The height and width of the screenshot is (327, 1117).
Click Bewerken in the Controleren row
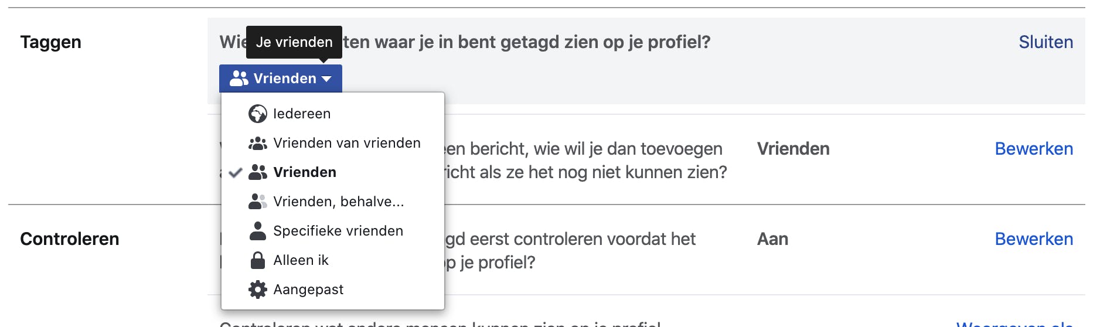click(x=1034, y=239)
